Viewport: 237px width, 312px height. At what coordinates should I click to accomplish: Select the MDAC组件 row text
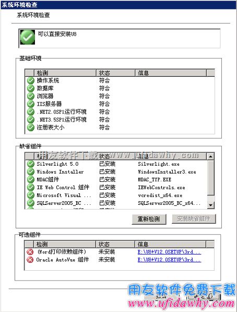pyautogui.click(x=48, y=179)
